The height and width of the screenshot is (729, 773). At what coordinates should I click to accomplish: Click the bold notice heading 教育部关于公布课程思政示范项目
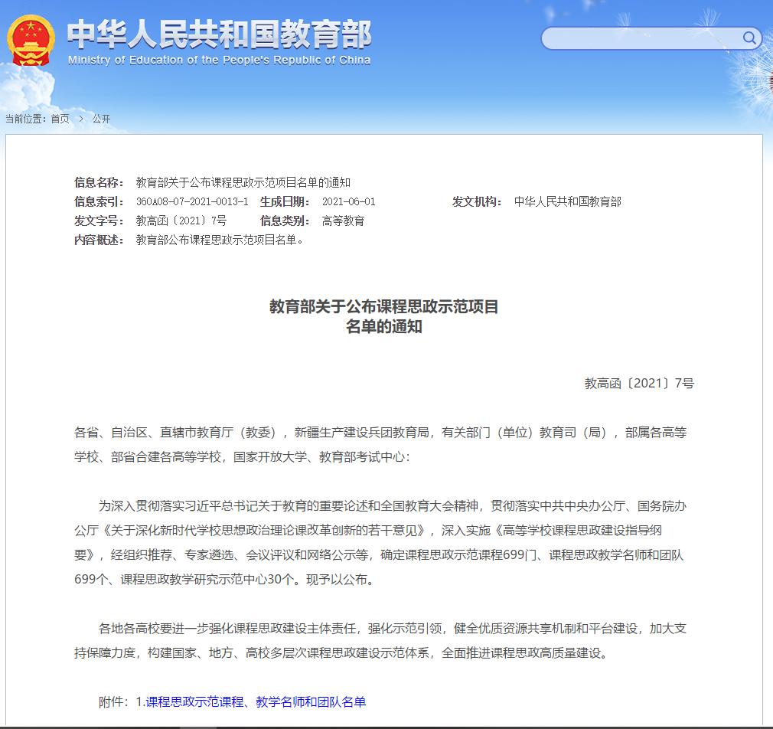click(x=383, y=307)
